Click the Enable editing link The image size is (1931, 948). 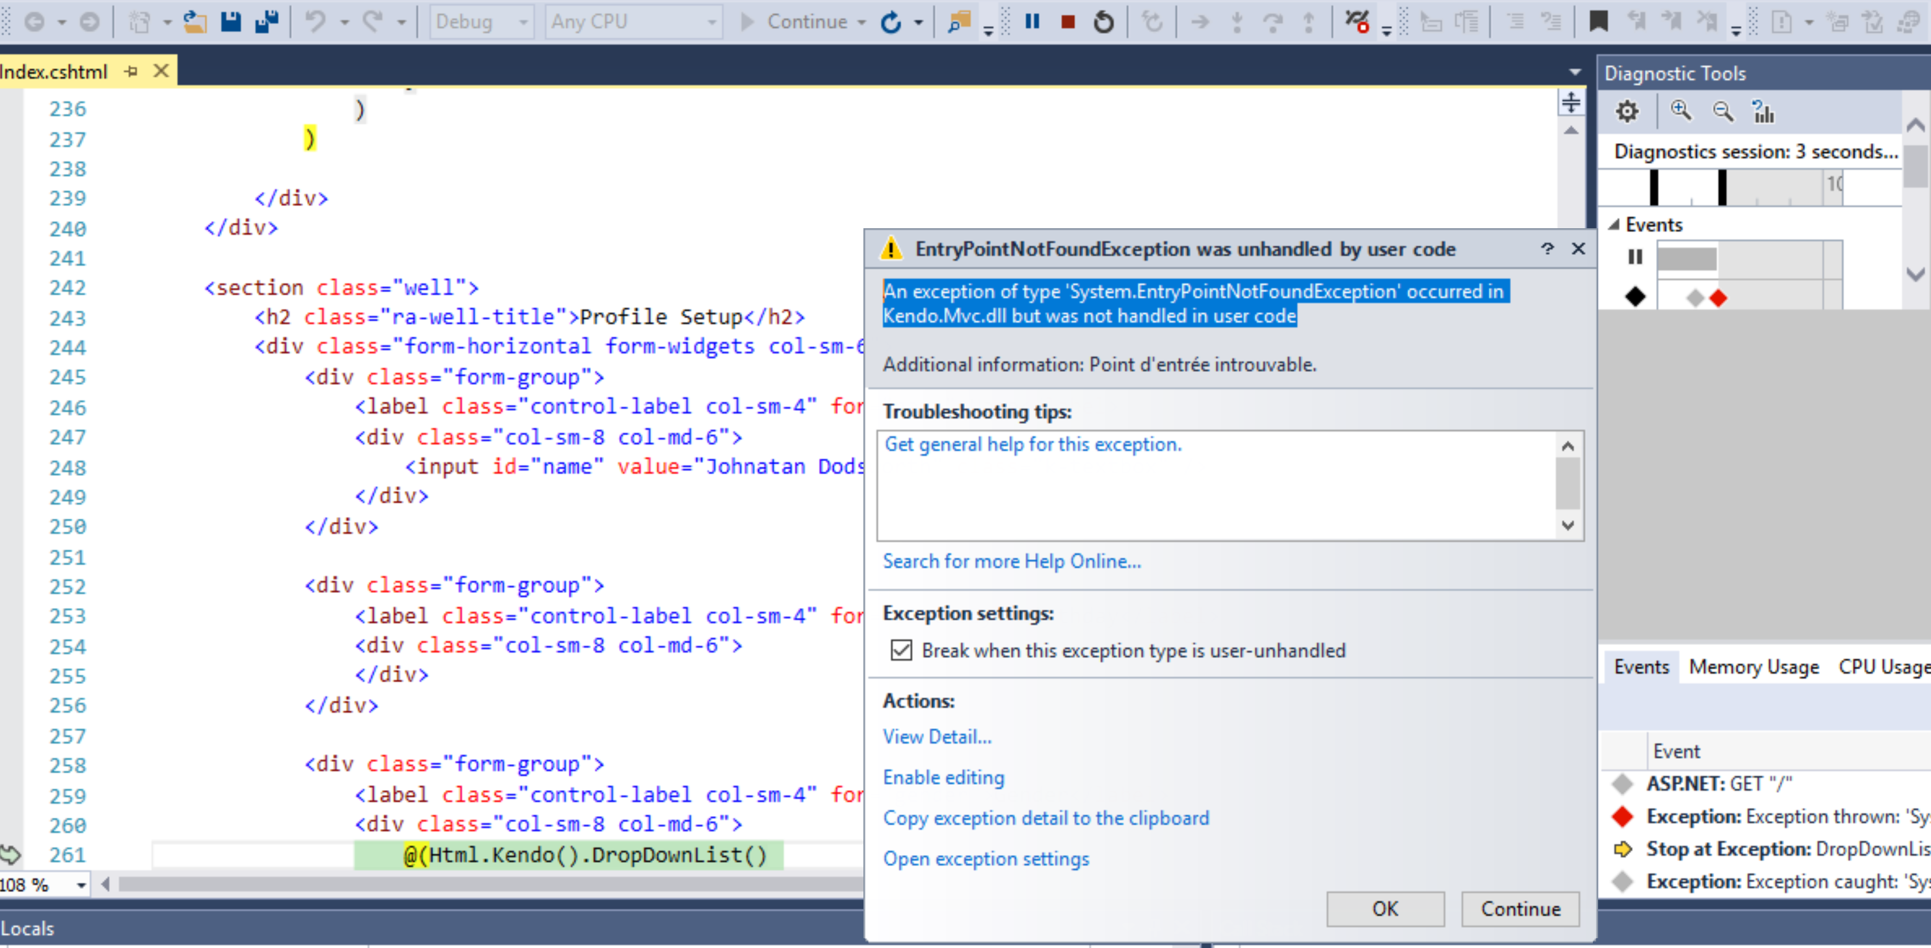943,776
